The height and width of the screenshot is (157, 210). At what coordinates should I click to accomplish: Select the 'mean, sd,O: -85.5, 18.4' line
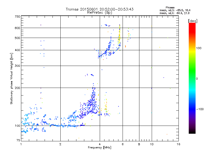(175, 10)
